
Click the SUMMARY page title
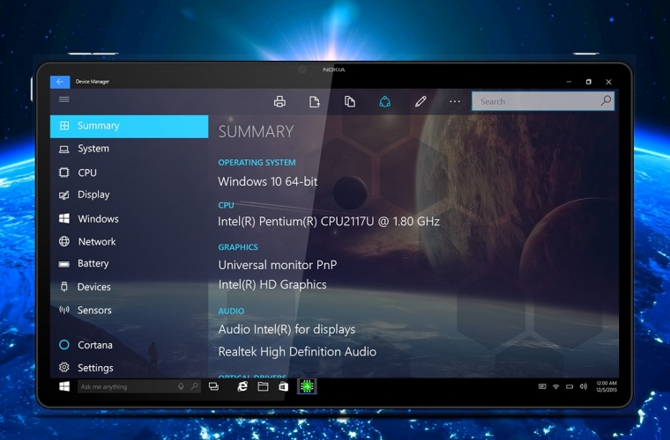pos(256,131)
